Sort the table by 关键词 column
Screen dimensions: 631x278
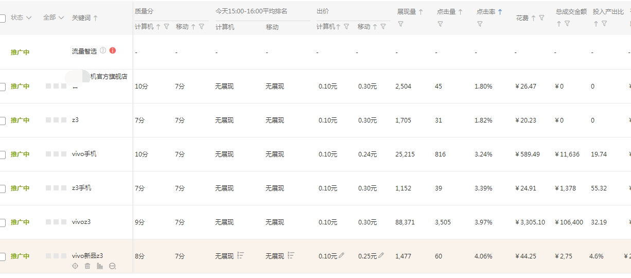(85, 18)
